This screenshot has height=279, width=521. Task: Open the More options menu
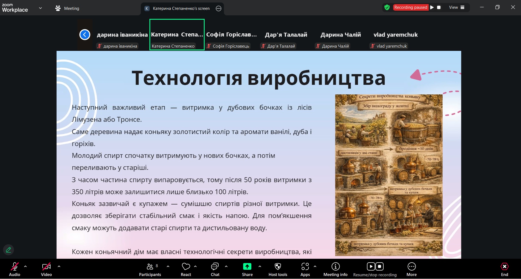click(x=411, y=269)
